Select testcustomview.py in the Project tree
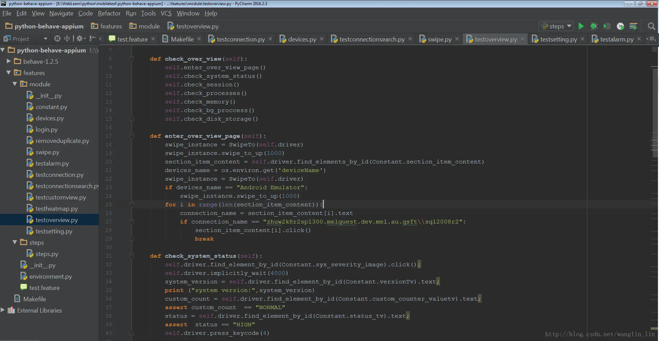The image size is (659, 341). pyautogui.click(x=61, y=197)
